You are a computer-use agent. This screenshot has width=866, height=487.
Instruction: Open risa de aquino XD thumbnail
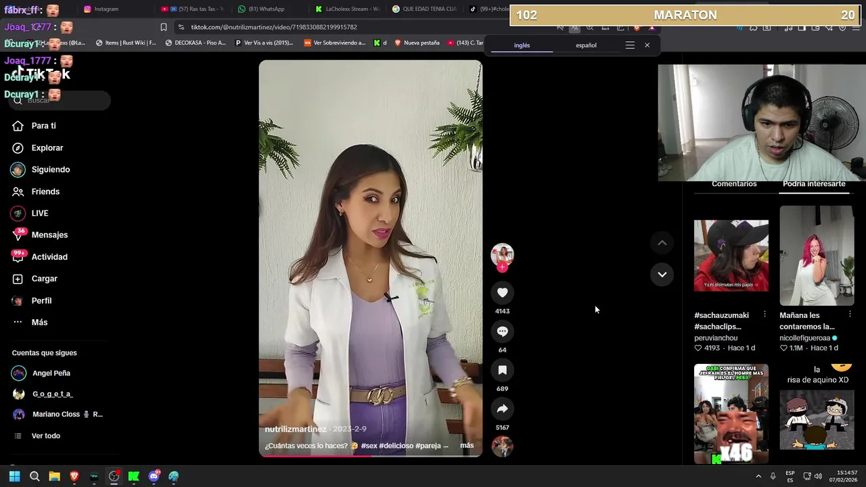click(x=817, y=407)
